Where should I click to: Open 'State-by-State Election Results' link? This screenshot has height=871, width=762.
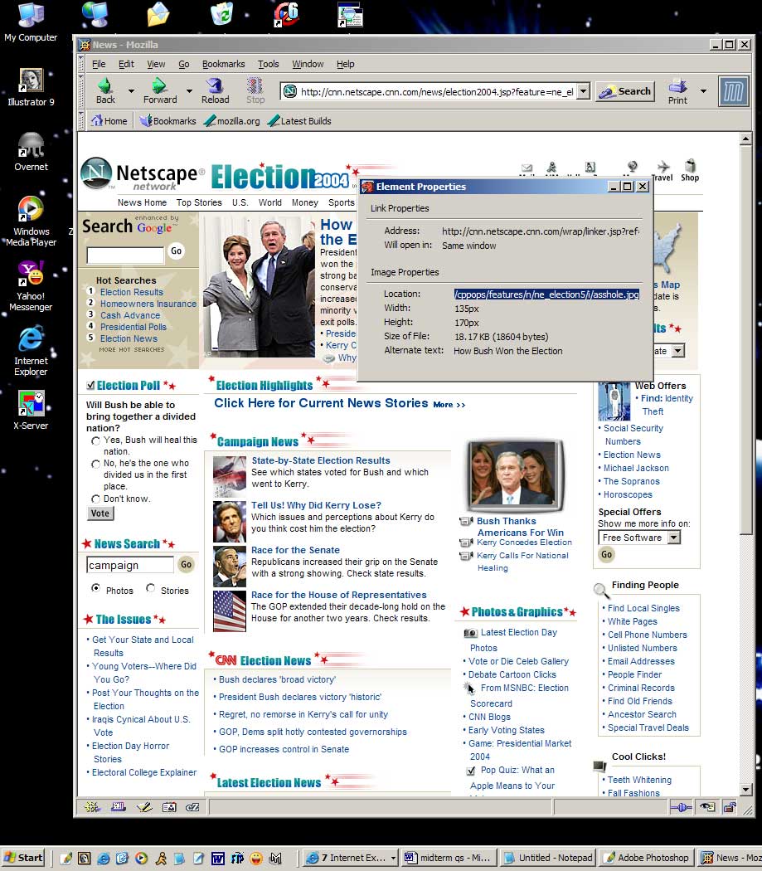[x=320, y=460]
